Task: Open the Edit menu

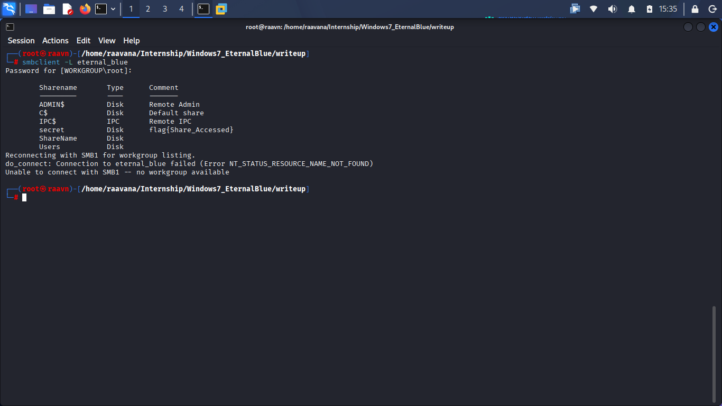Action: pyautogui.click(x=84, y=41)
